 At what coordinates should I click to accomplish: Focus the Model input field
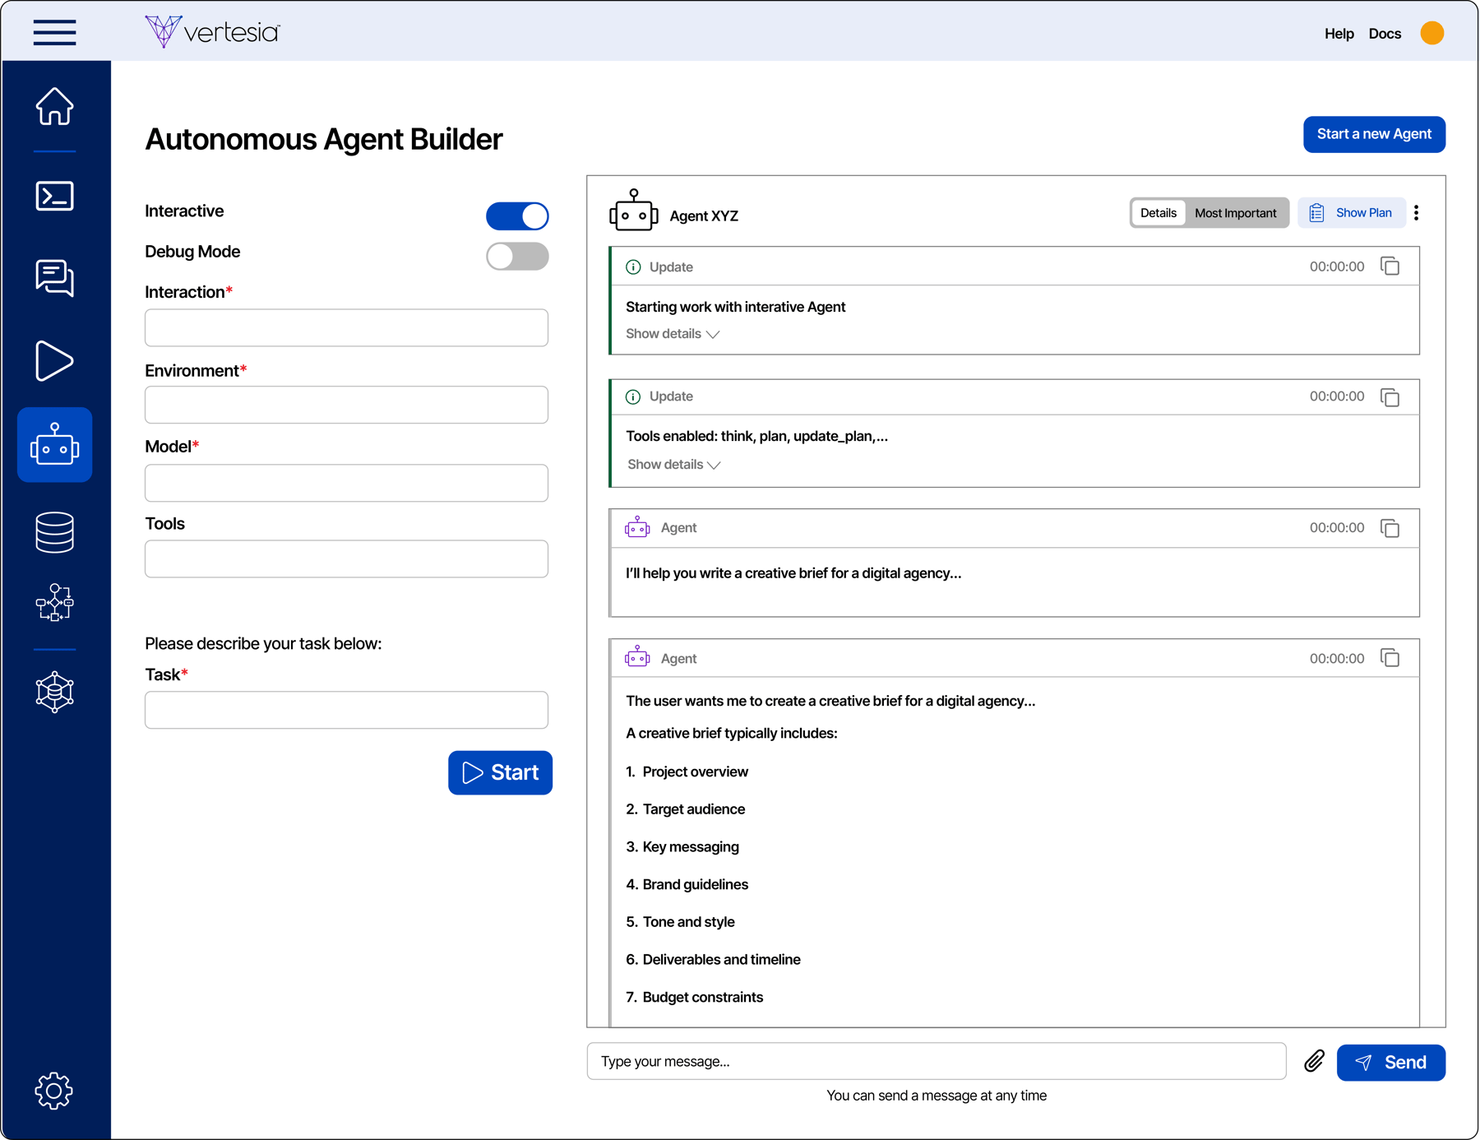346,483
